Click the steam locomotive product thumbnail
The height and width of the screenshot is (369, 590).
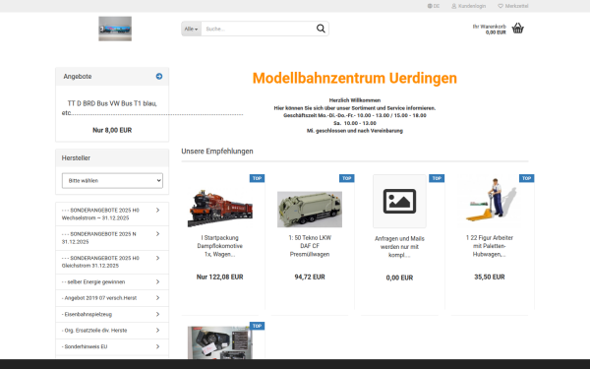coord(219,209)
